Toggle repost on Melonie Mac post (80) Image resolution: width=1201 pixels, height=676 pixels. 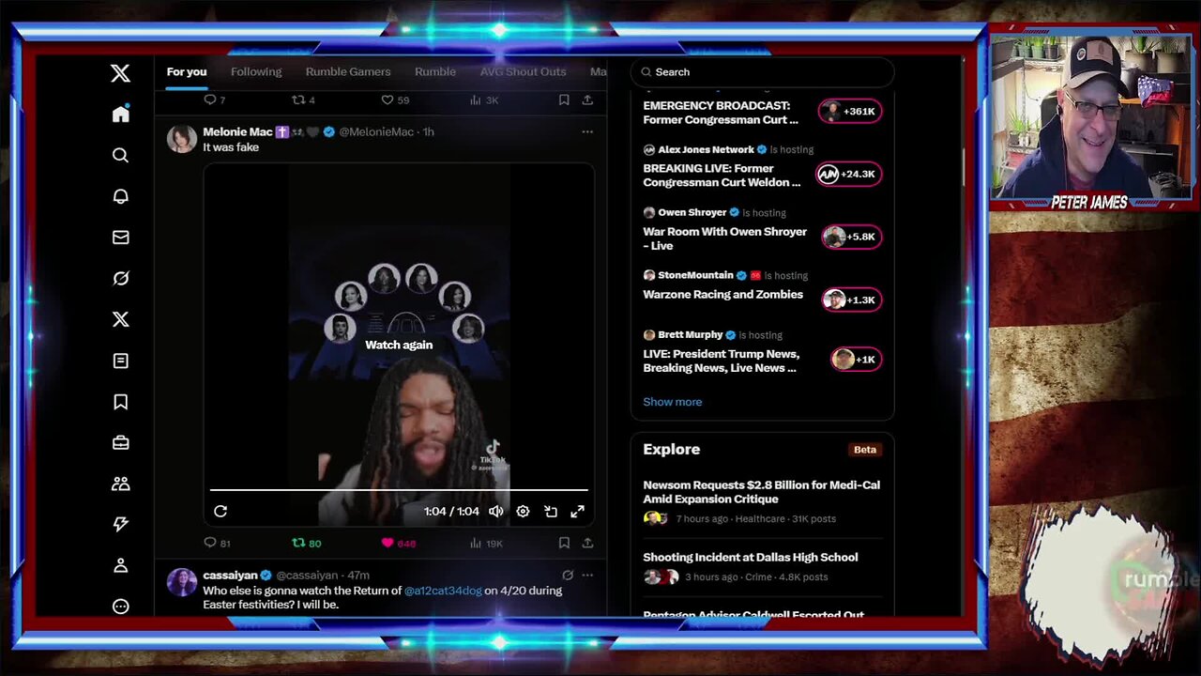point(306,543)
